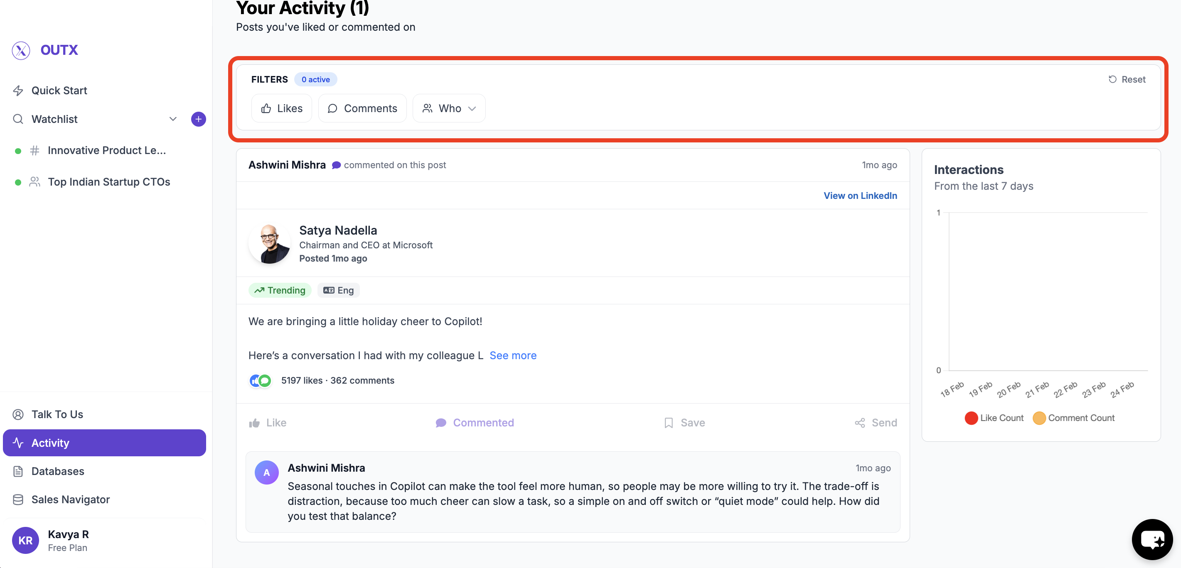Open View on LinkedIn link

click(x=860, y=196)
